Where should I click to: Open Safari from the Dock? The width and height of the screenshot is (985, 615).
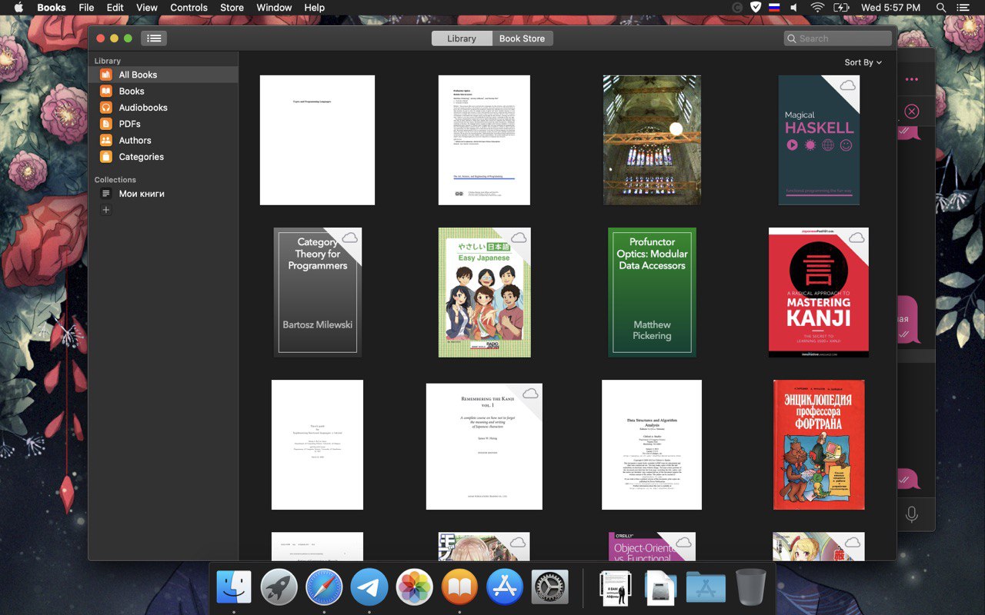point(324,587)
